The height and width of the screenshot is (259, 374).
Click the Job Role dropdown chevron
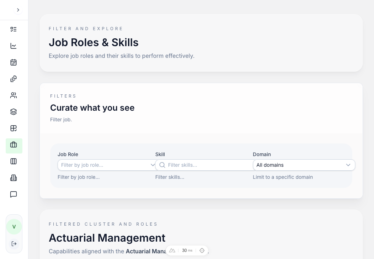coord(153,165)
